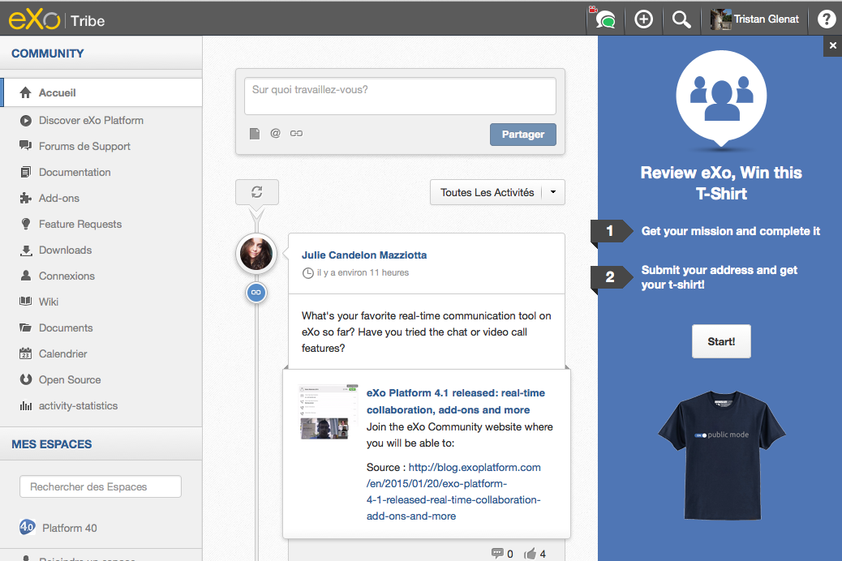Click the Open Source icon
The image size is (842, 561).
[x=26, y=379]
